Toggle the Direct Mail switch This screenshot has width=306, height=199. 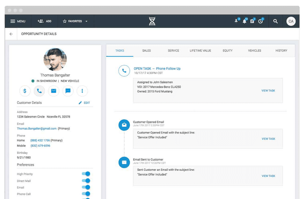[x=86, y=181]
